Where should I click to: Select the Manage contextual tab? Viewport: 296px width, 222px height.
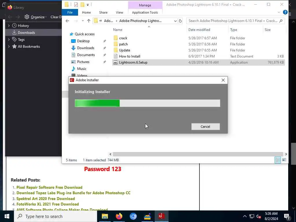coord(145,5)
